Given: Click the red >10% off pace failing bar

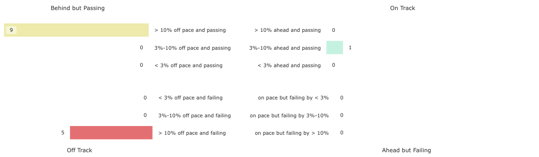Looking at the screenshot, I should [x=111, y=133].
